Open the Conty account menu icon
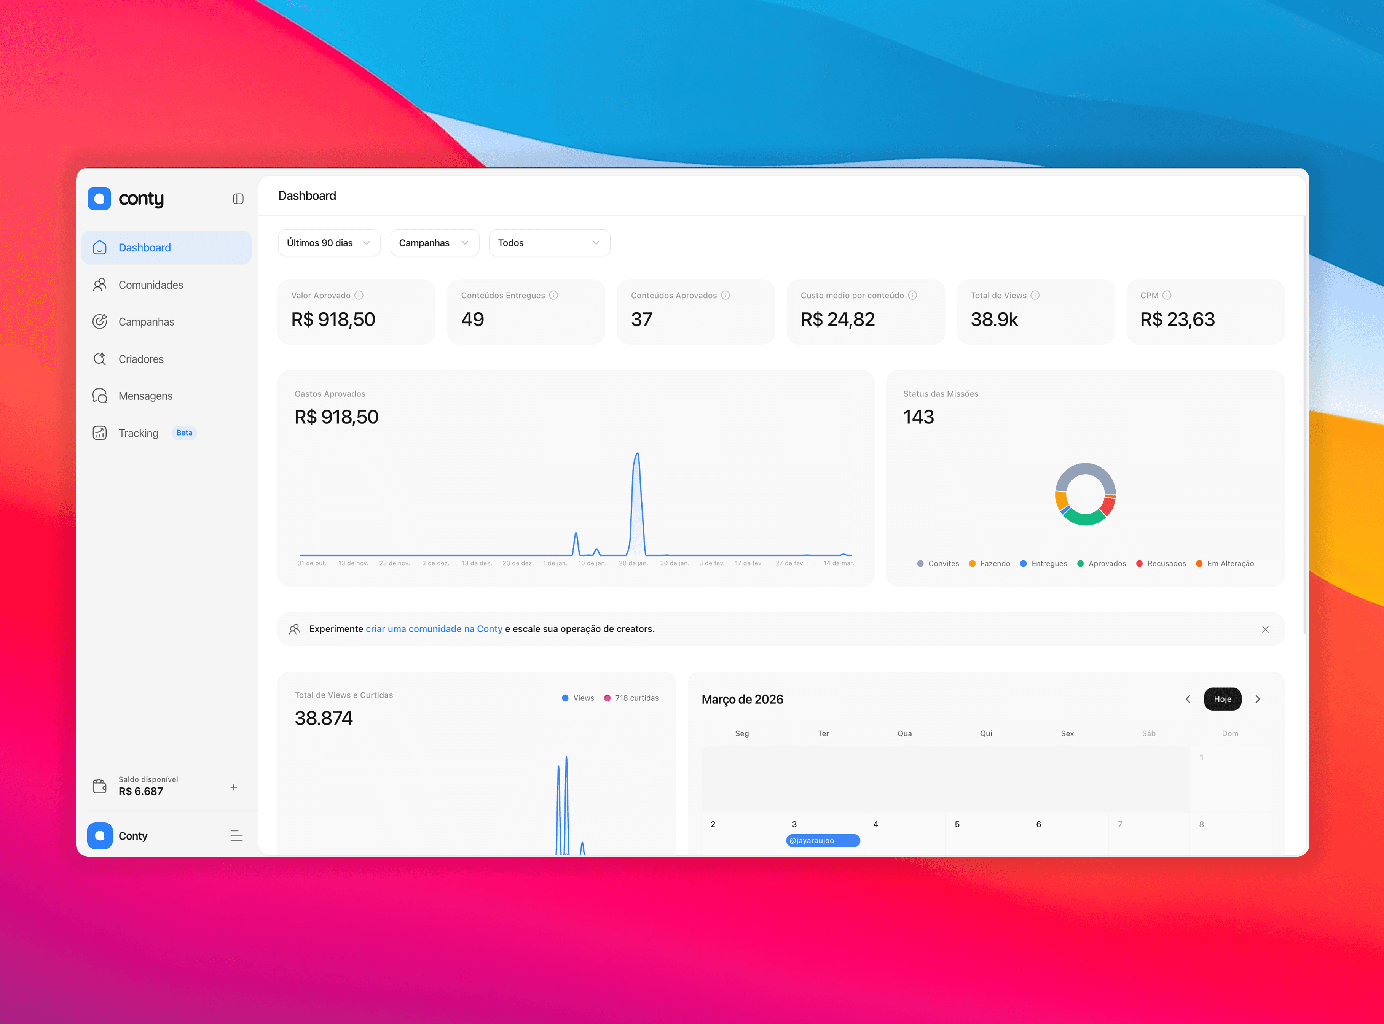The width and height of the screenshot is (1384, 1024). point(236,836)
